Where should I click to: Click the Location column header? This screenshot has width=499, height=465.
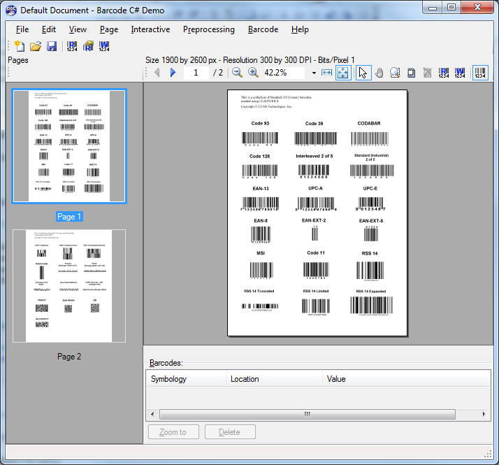(274, 379)
